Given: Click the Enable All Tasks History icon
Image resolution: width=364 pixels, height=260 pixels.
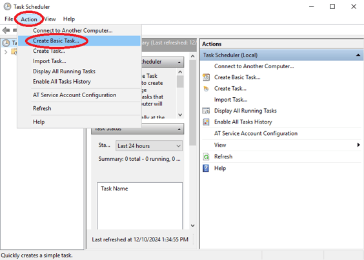Looking at the screenshot, I should coord(206,122).
